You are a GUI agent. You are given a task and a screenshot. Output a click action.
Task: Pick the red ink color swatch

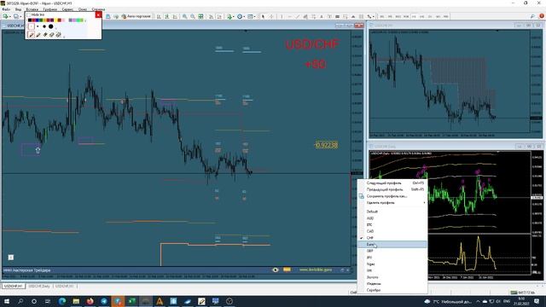(x=34, y=20)
